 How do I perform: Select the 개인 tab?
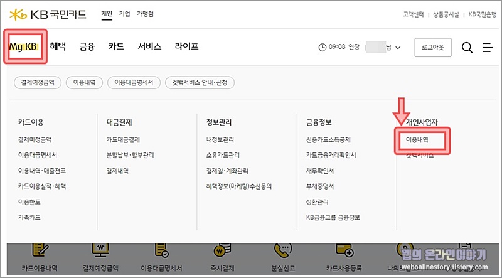click(x=107, y=14)
